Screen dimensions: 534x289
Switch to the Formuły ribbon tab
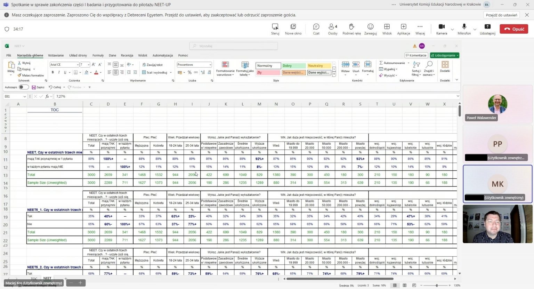pos(98,55)
